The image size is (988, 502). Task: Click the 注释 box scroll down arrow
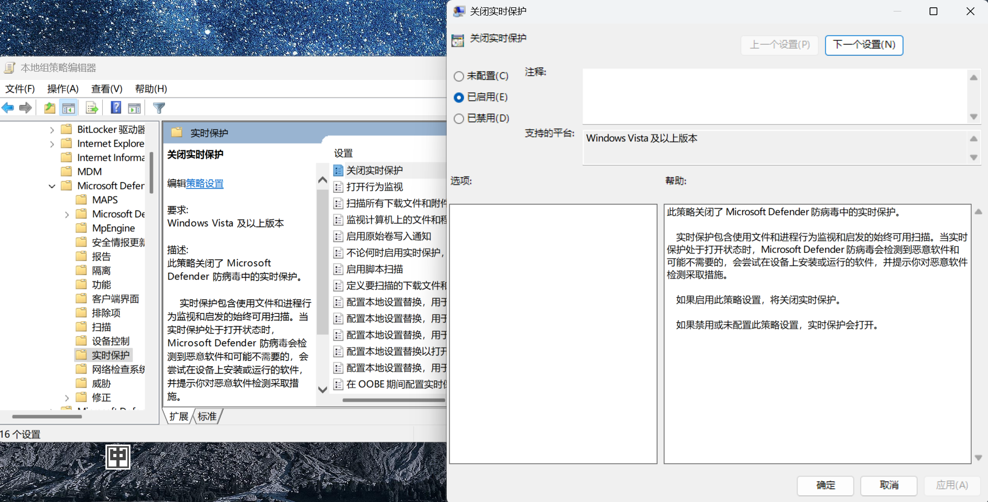point(973,116)
